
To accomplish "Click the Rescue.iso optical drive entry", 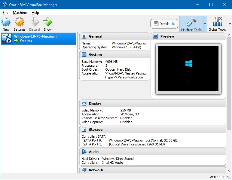I will [x=137, y=144].
